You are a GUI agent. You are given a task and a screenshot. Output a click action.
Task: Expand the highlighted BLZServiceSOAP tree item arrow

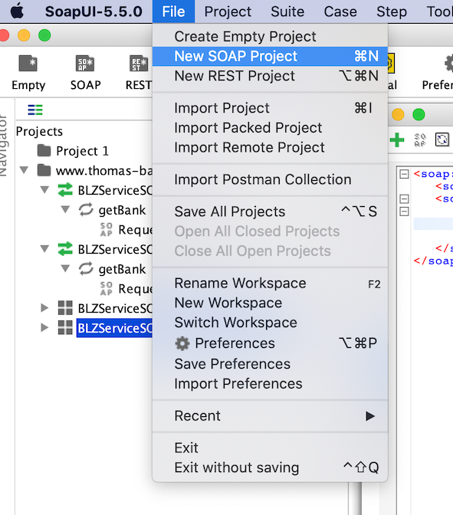44,327
